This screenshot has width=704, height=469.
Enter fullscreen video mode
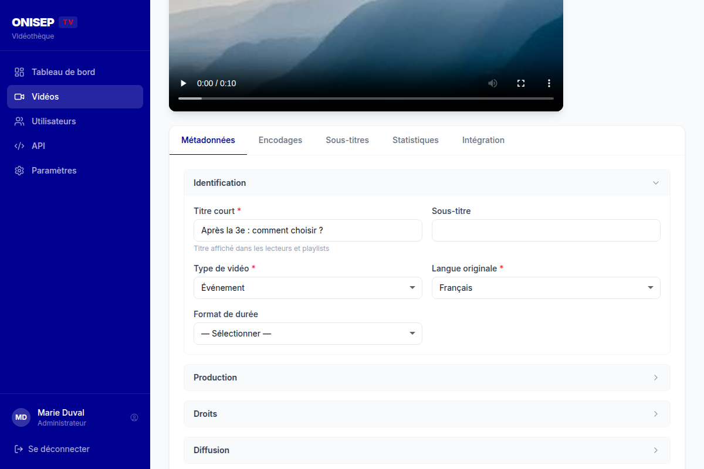(x=521, y=83)
